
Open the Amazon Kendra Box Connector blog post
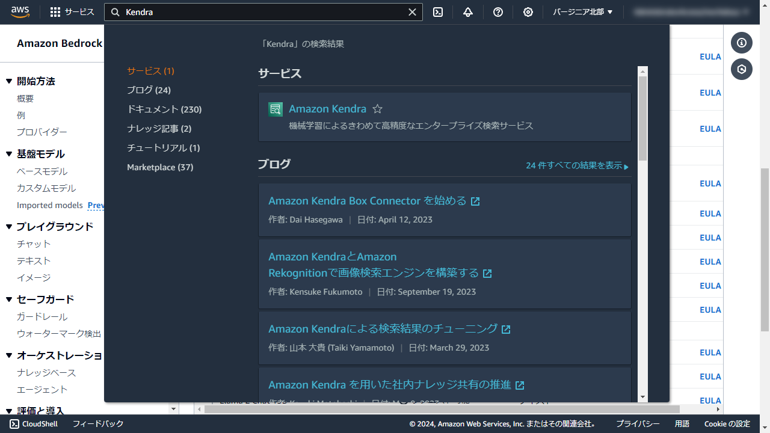pyautogui.click(x=368, y=201)
